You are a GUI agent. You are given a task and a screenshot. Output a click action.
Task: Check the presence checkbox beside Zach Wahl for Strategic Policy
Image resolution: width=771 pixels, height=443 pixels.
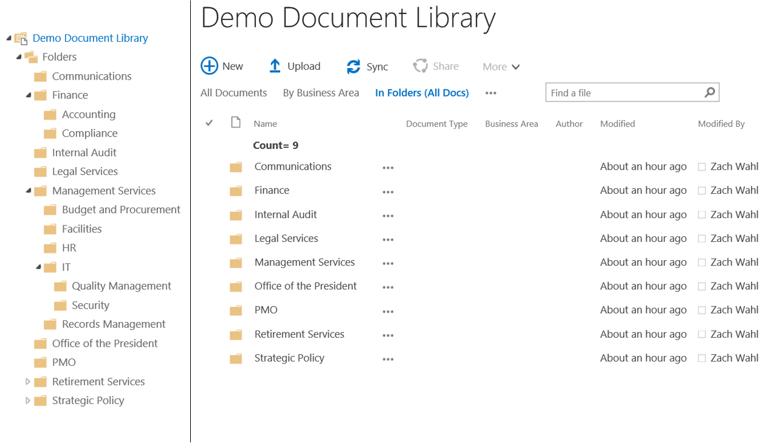(702, 358)
